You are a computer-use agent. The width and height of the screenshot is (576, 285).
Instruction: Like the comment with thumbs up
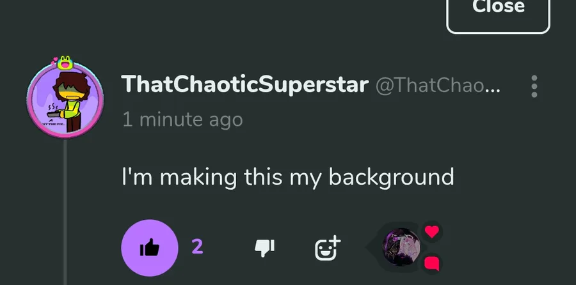click(x=150, y=247)
